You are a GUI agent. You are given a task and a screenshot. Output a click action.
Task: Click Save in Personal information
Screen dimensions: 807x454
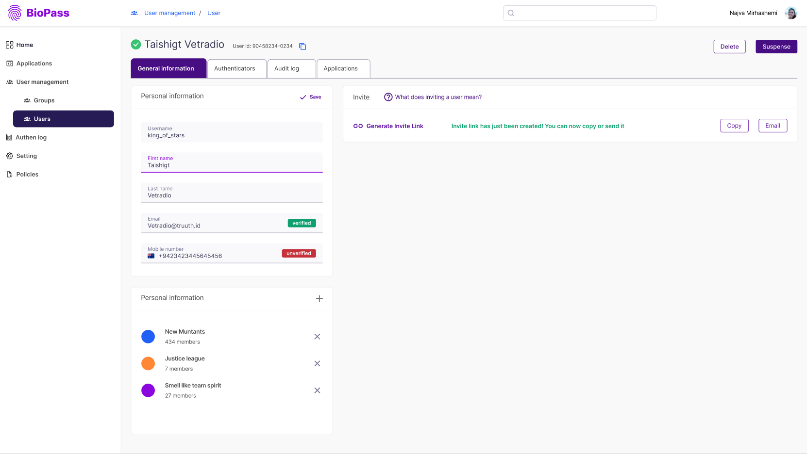pos(315,97)
